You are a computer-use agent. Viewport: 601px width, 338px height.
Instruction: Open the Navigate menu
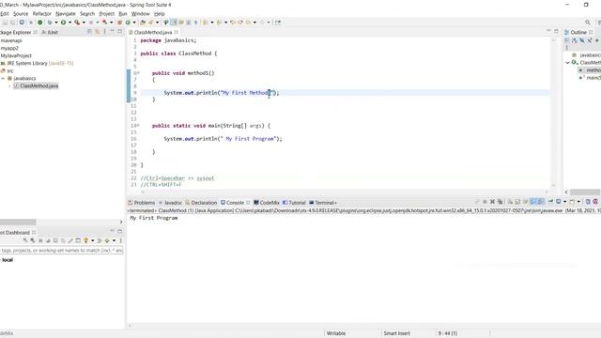tap(66, 14)
